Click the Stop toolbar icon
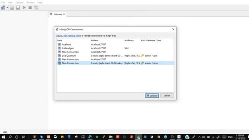This screenshot has height=140, width=249. pos(30,7)
